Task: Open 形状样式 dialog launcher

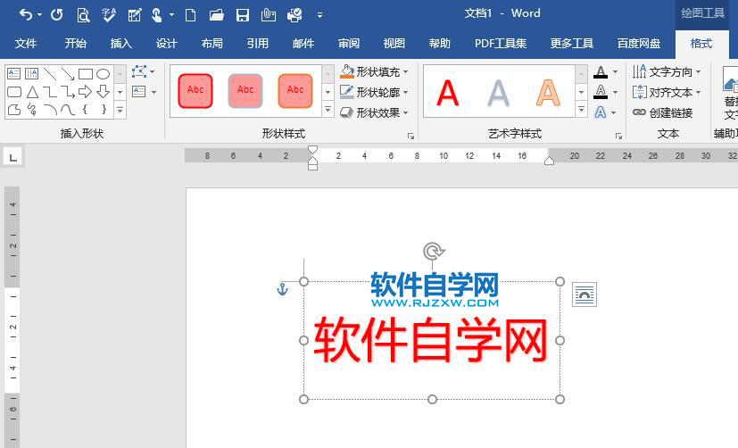Action: (x=410, y=136)
